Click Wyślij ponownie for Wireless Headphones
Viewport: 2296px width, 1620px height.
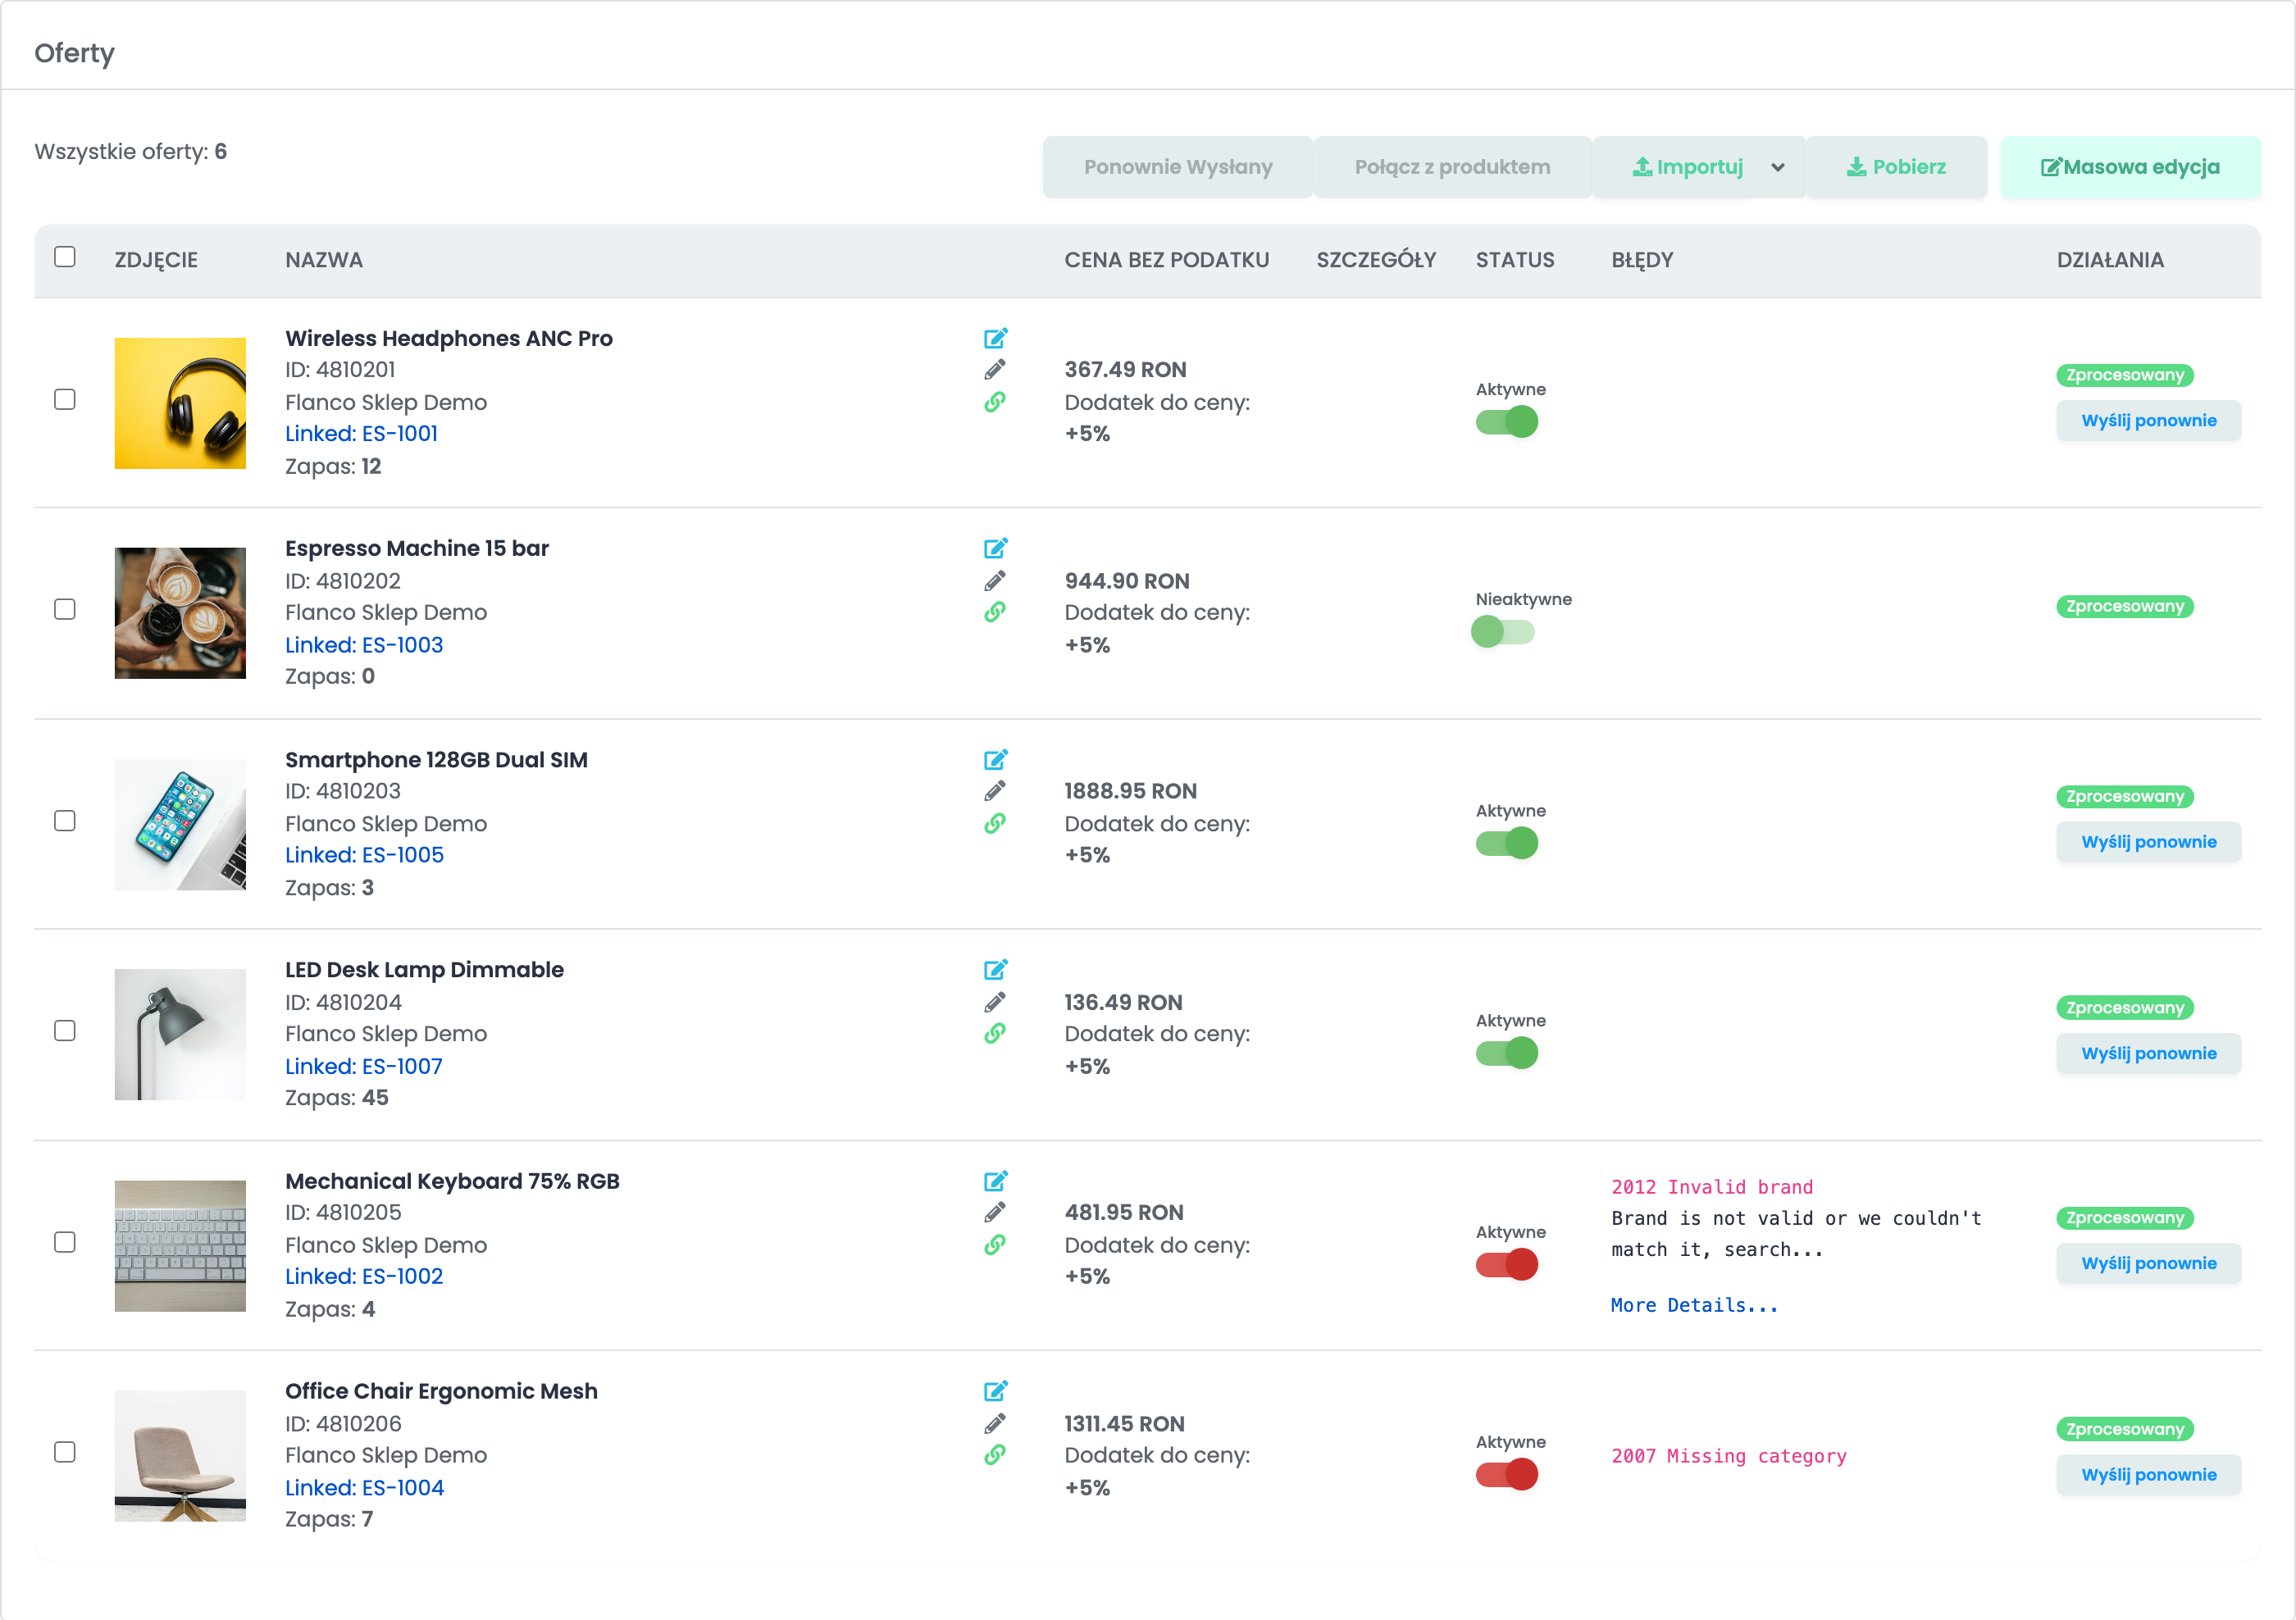coord(2148,421)
